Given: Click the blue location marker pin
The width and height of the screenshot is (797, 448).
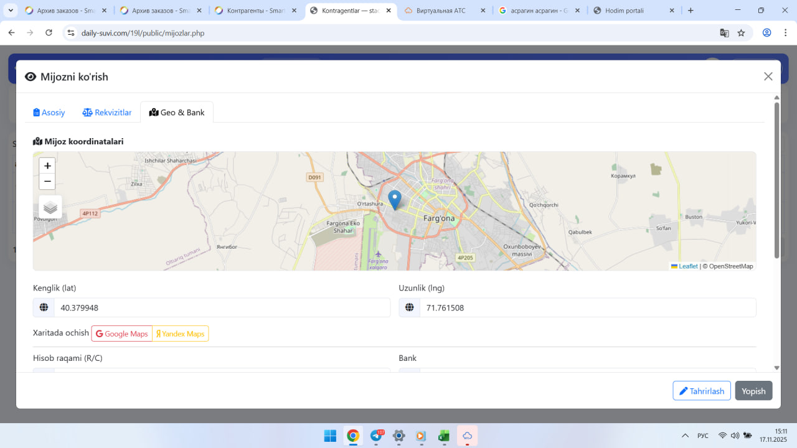Looking at the screenshot, I should 394,199.
